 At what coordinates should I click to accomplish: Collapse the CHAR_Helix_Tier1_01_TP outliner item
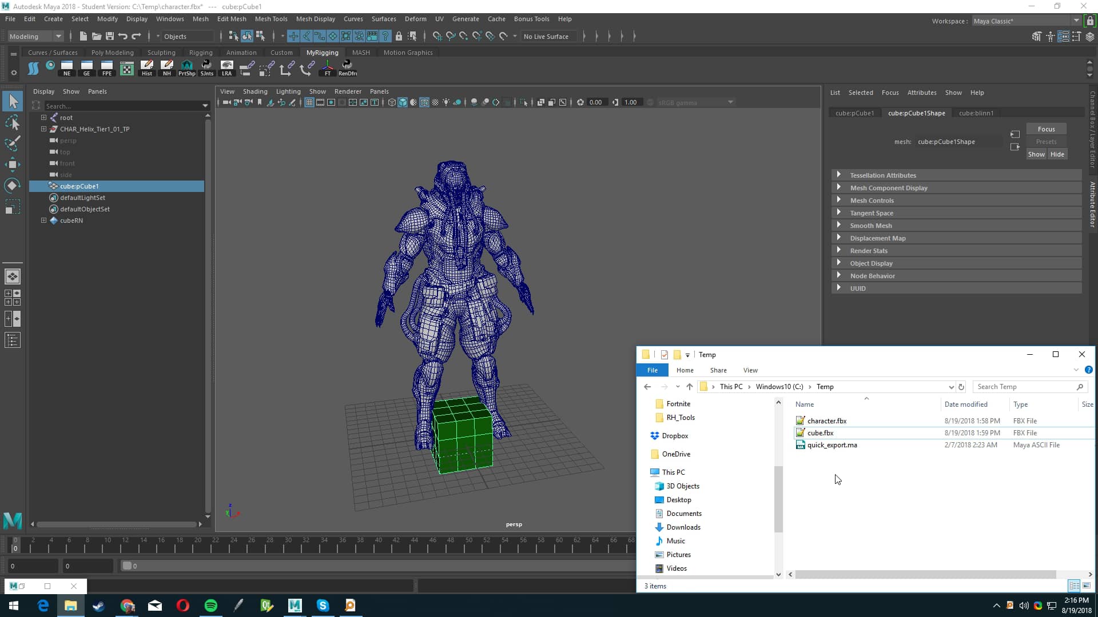coord(44,129)
